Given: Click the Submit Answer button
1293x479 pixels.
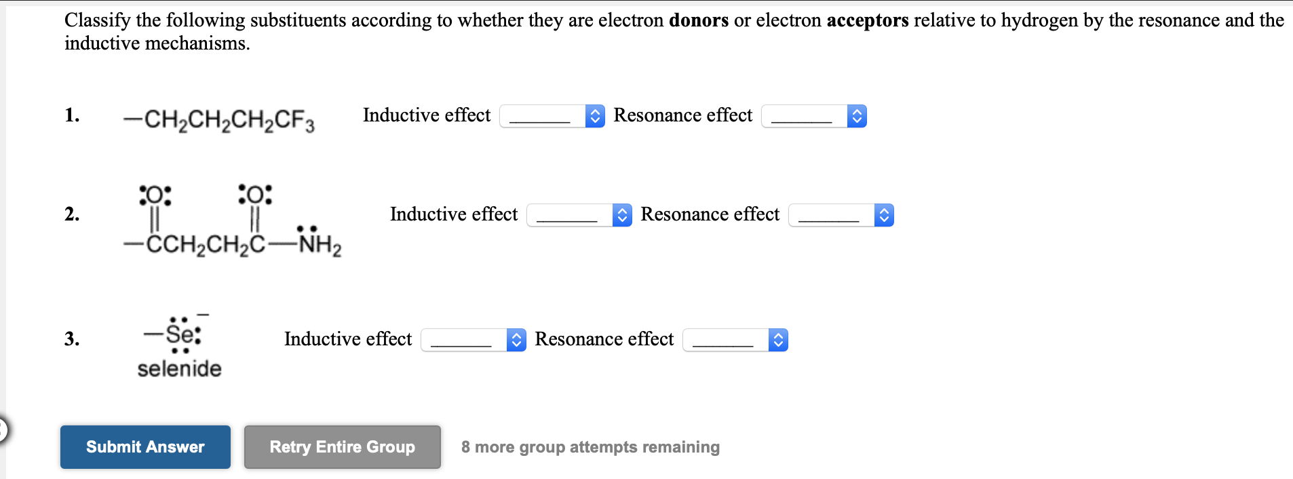Looking at the screenshot, I should pos(144,446).
